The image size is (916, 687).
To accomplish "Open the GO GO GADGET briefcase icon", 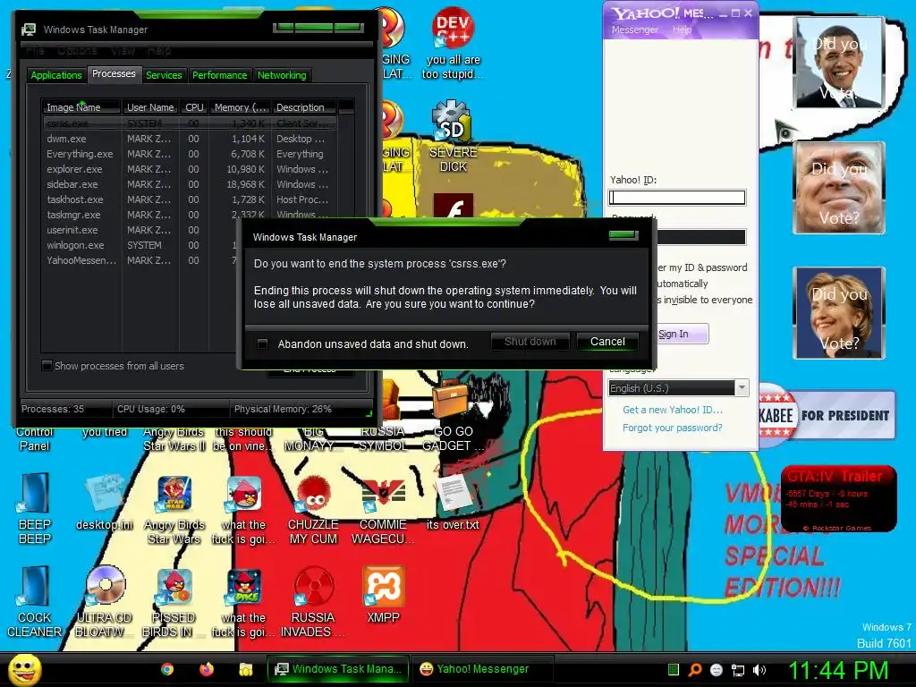I will coord(453,415).
